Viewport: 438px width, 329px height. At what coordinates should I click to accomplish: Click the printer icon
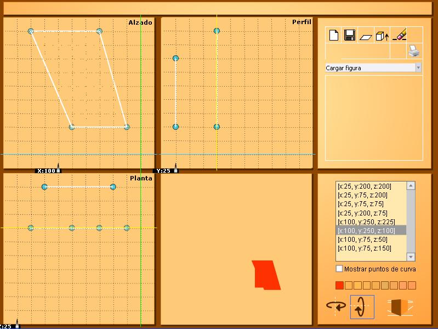coord(414,51)
